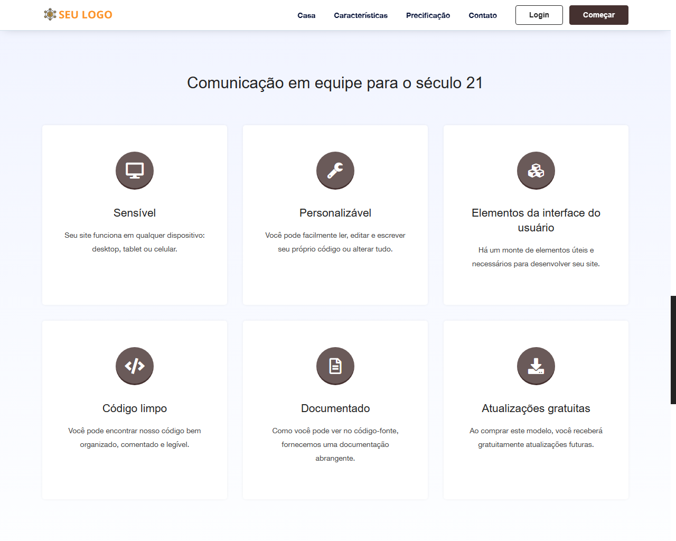The height and width of the screenshot is (541, 676).
Task: Click the Personalizável card title
Action: [x=335, y=213]
